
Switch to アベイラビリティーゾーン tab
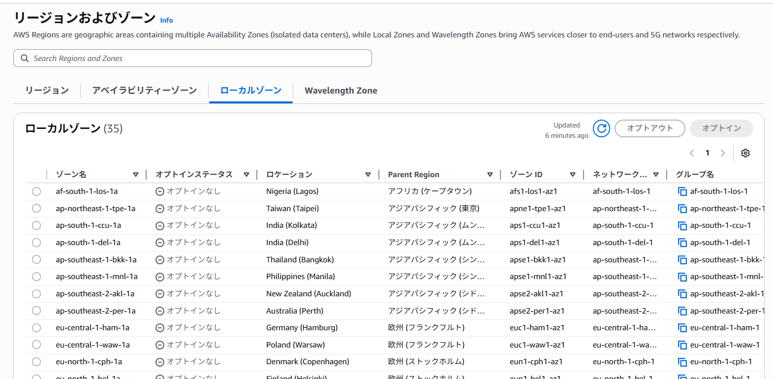(x=145, y=91)
